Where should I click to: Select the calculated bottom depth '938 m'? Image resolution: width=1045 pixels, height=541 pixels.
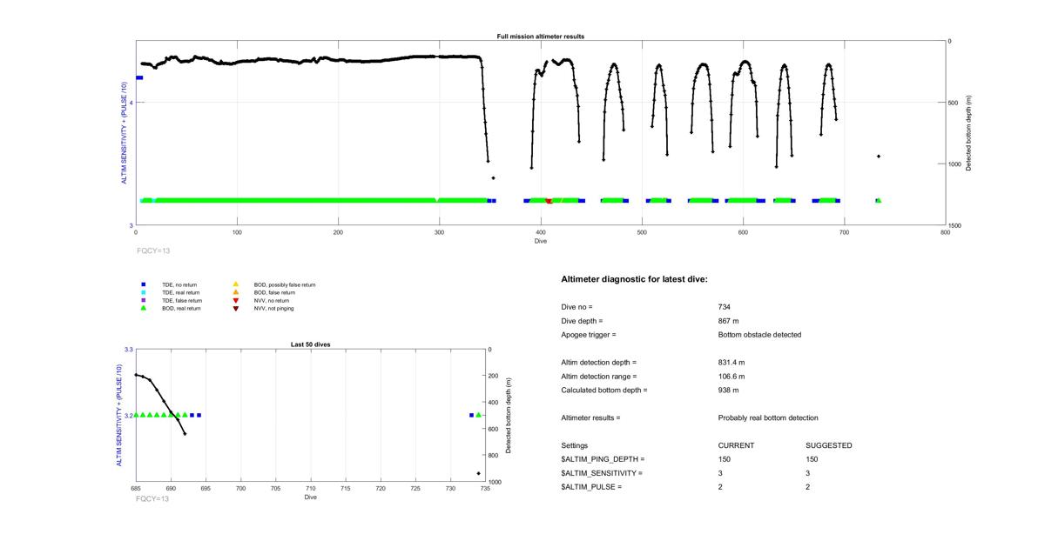click(x=730, y=390)
